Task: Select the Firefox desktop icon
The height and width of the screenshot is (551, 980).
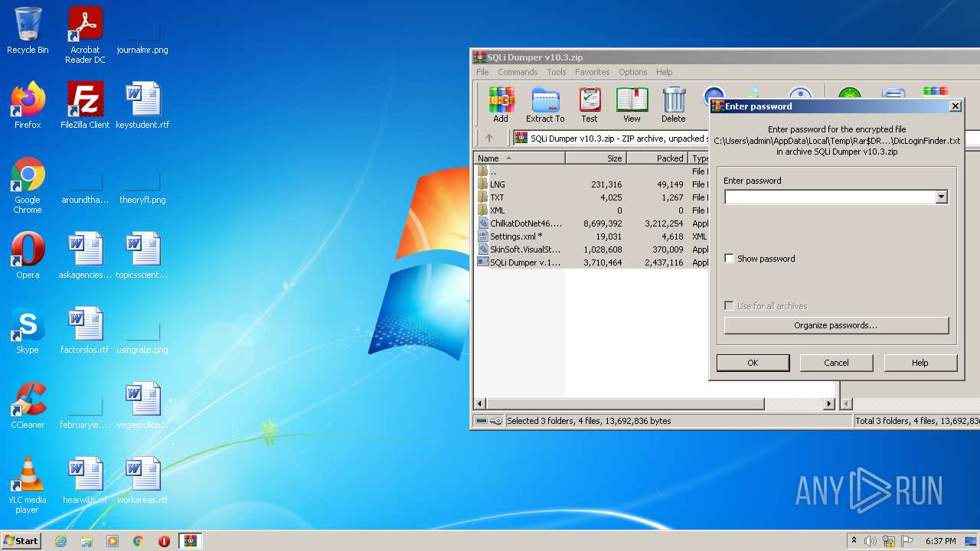Action: [28, 106]
